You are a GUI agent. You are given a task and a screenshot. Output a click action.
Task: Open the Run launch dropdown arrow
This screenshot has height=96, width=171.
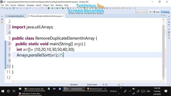coord(60,8)
